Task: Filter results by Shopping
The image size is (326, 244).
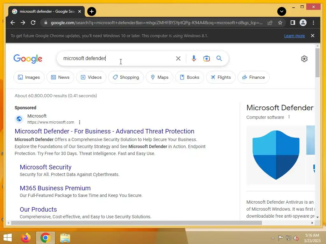Action: pos(126,77)
